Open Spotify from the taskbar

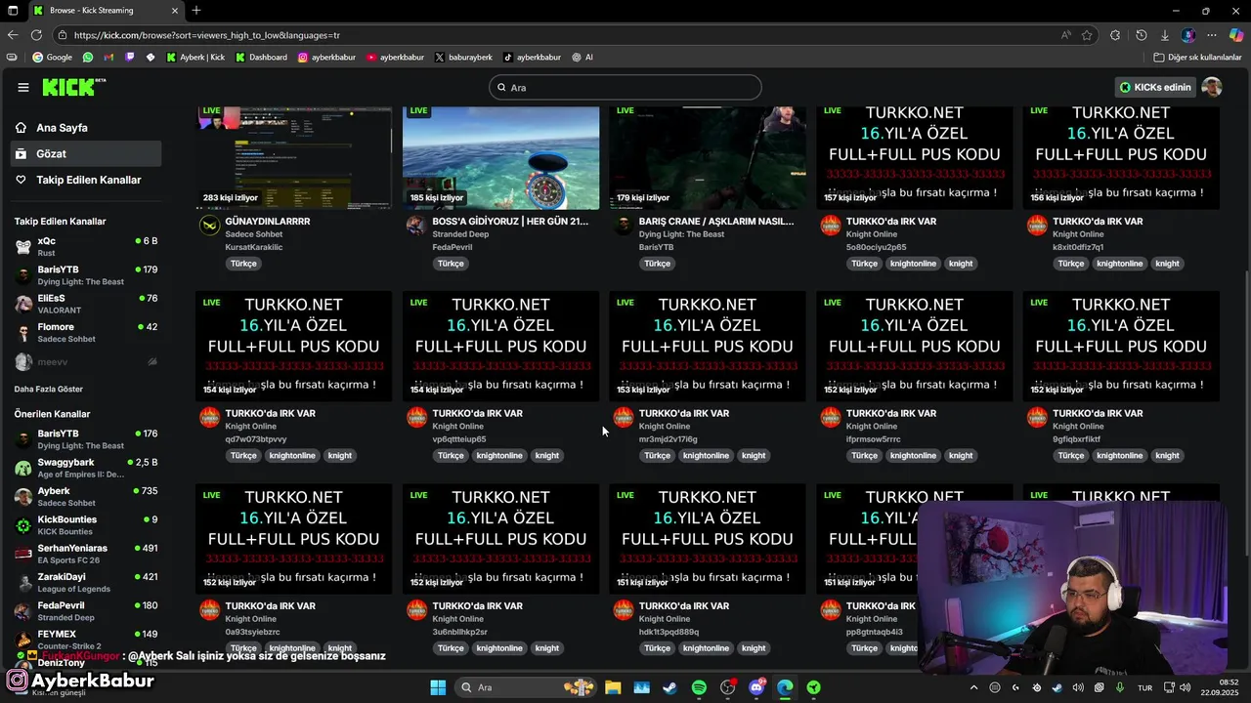click(x=699, y=687)
